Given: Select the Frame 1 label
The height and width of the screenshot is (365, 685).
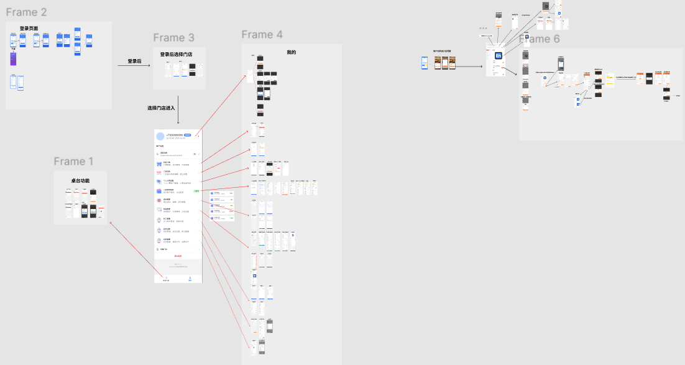Looking at the screenshot, I should (73, 161).
